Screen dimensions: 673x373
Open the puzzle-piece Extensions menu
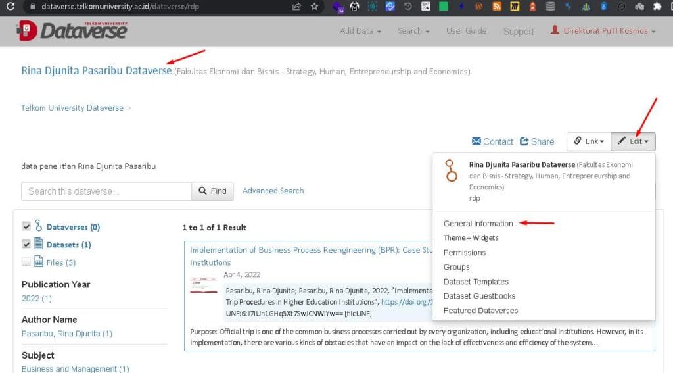(657, 7)
